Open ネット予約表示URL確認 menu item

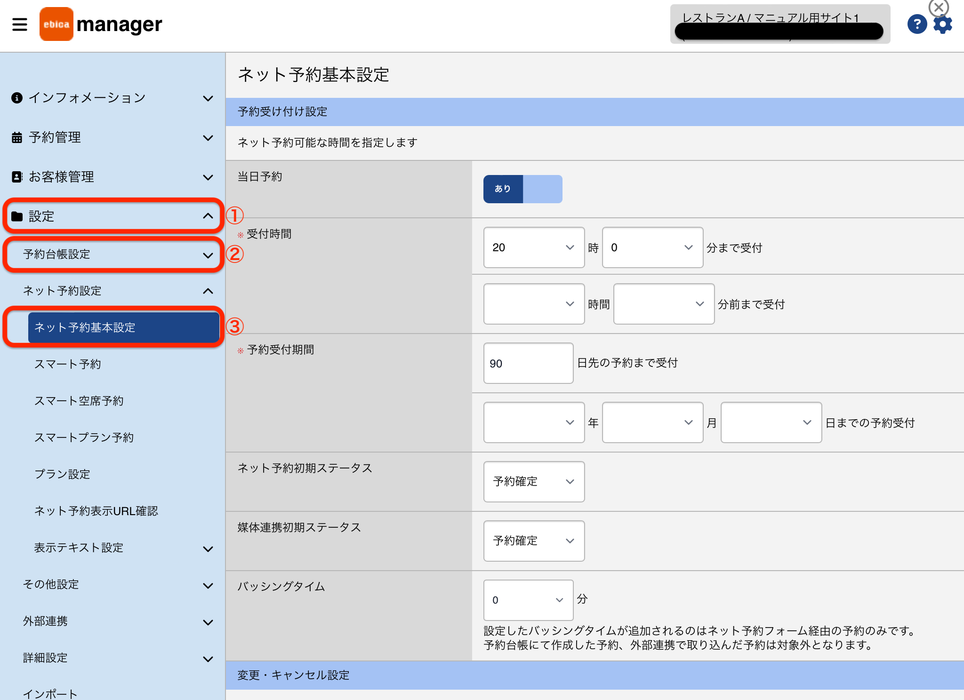96,511
